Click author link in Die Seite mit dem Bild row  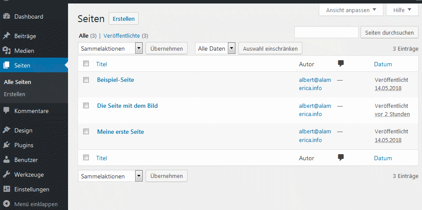point(315,110)
